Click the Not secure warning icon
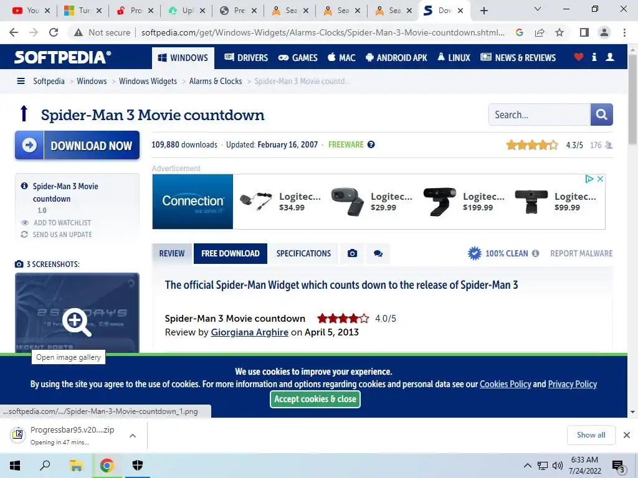The image size is (638, 478). point(78,32)
